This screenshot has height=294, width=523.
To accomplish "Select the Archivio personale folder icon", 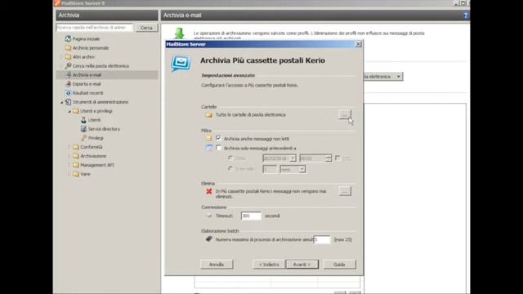I will 68,48.
